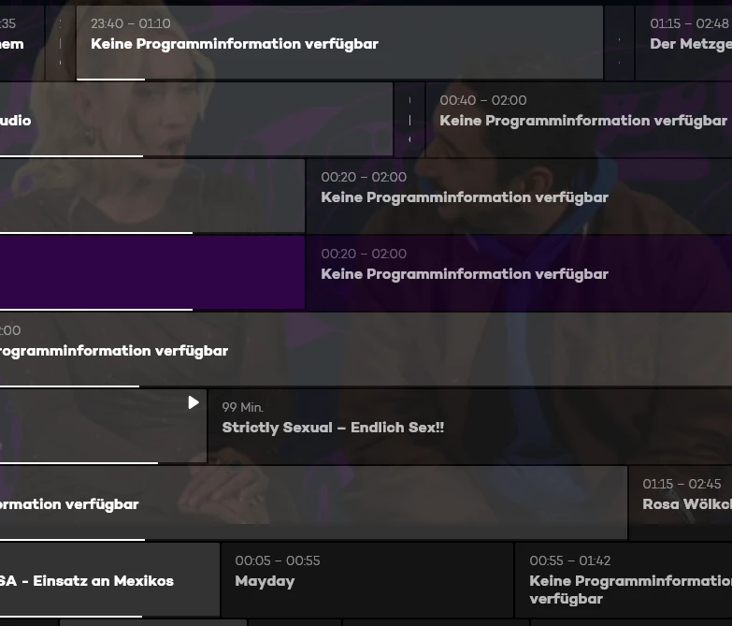Open Strictly Sexual – Endlich Sex!! program
732x626 pixels.
pyautogui.click(x=469, y=426)
